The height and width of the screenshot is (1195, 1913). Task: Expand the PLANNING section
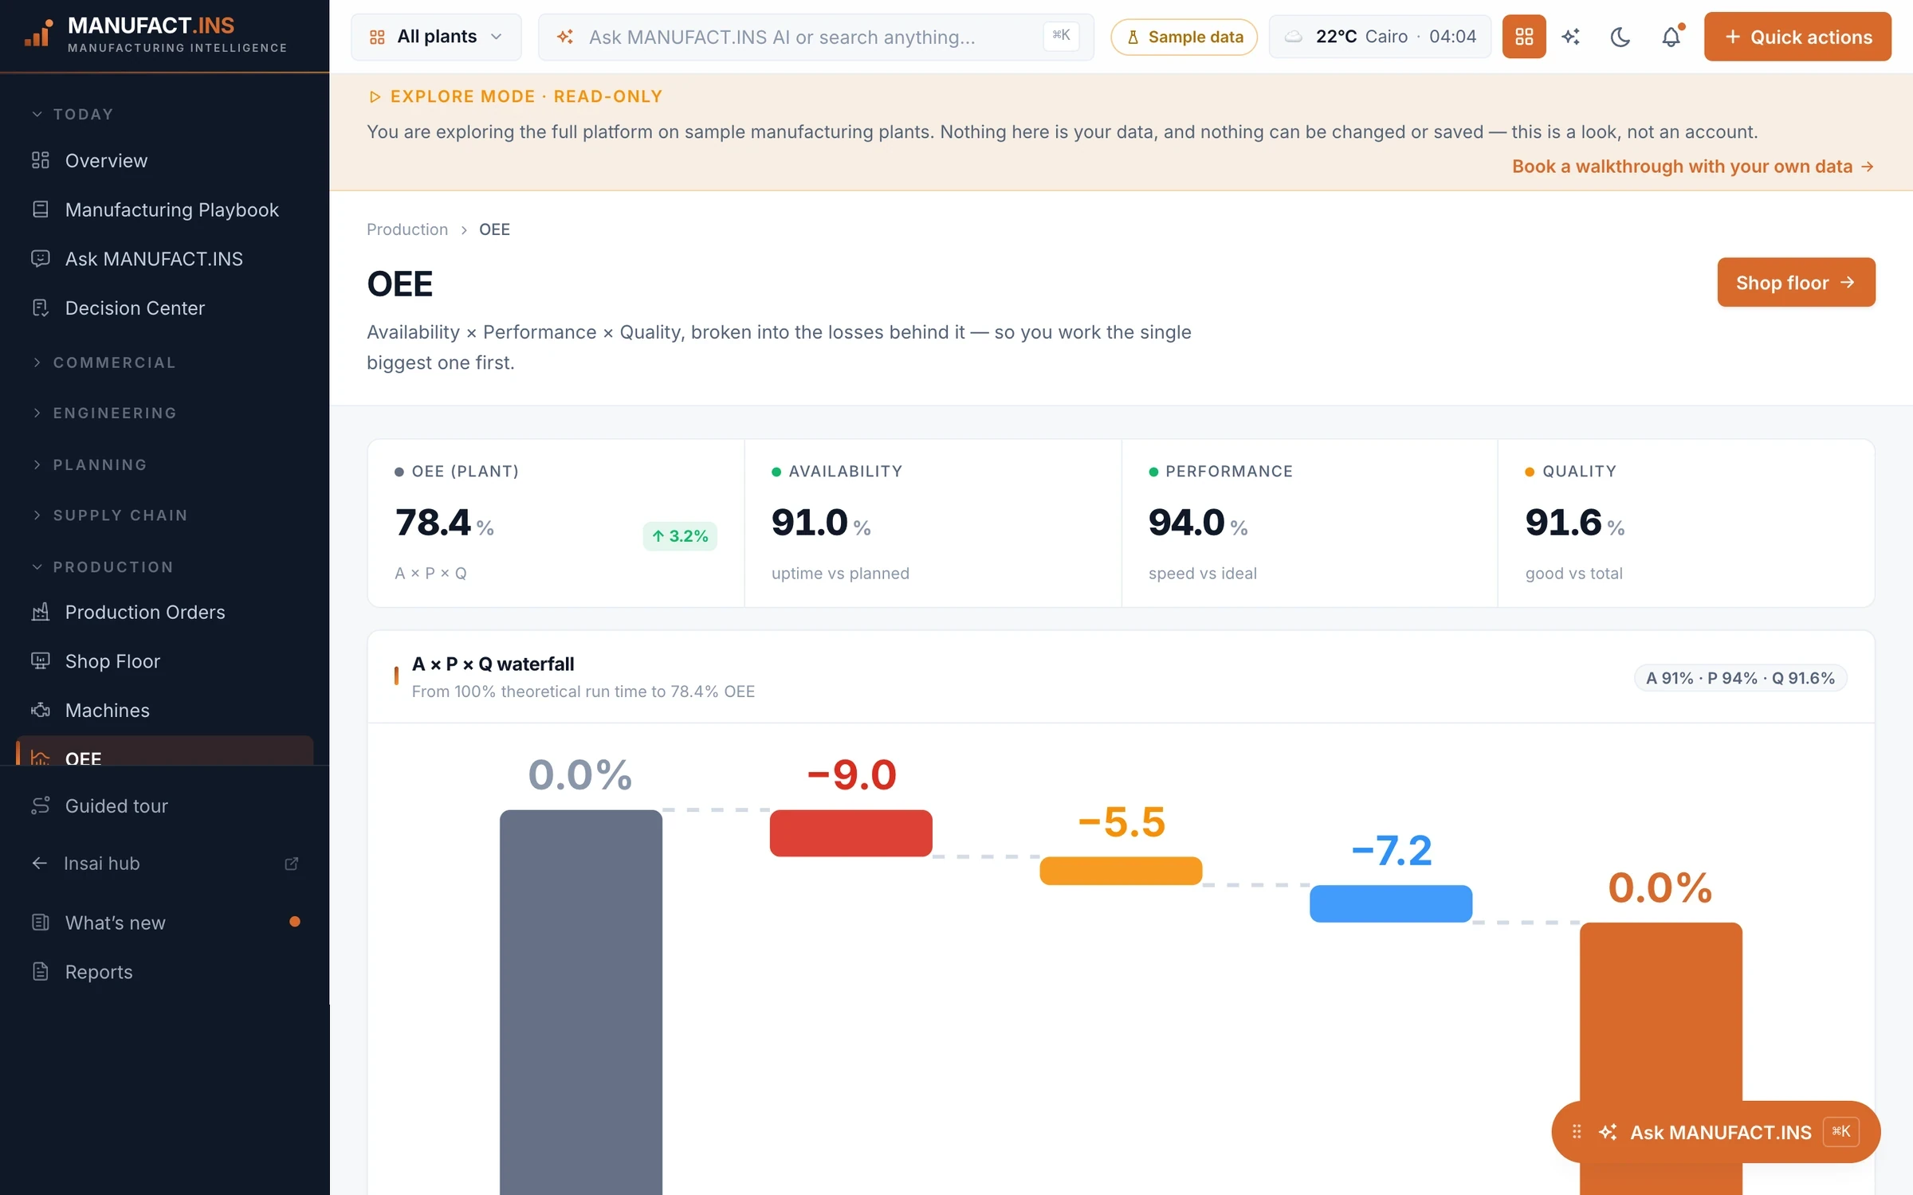89,464
